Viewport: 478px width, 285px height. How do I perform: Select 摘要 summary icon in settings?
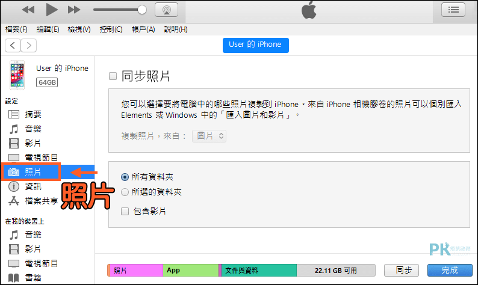[x=14, y=114]
